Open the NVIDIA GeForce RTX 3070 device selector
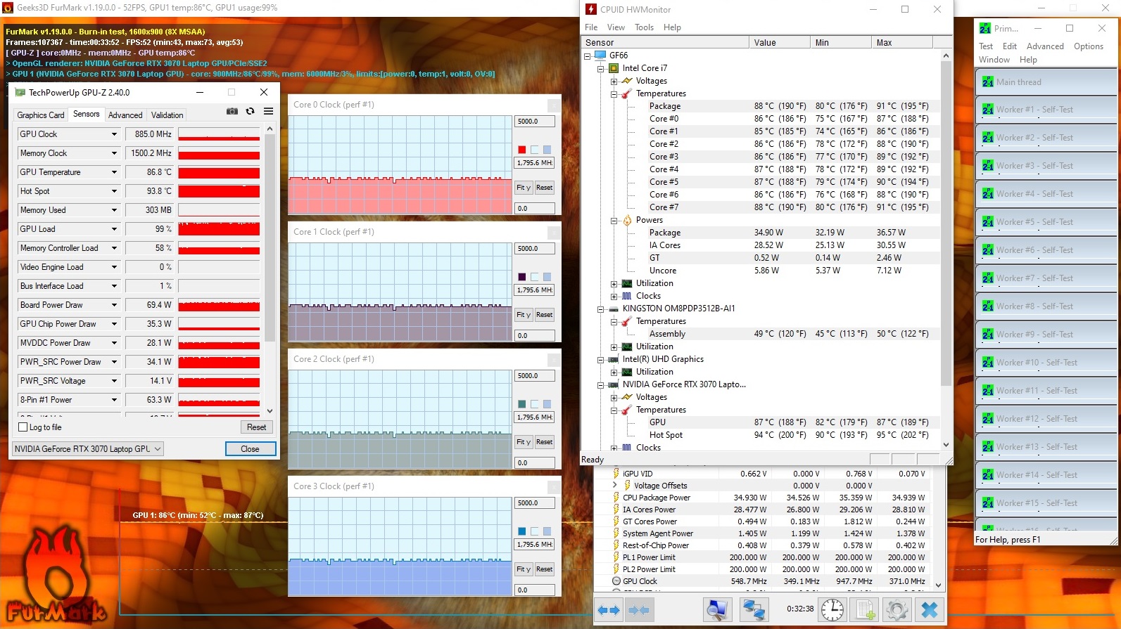 (x=88, y=449)
